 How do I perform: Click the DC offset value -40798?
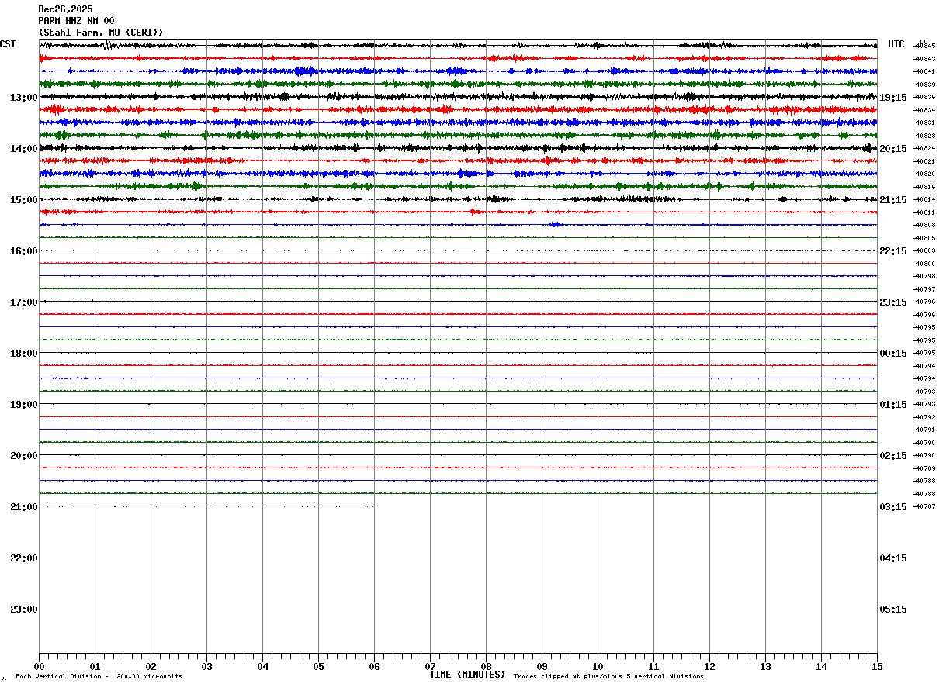[x=923, y=276]
